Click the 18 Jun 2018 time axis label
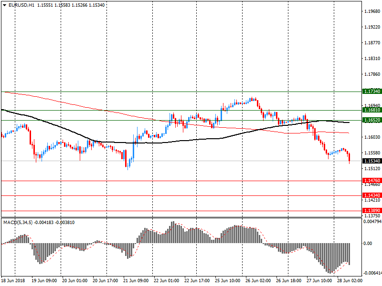382x286 pixels. pos(14,281)
